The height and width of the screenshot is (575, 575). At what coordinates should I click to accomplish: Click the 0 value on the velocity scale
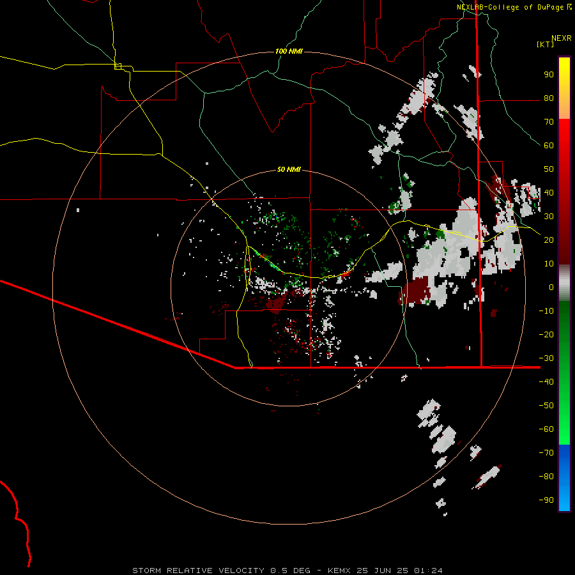(551, 287)
